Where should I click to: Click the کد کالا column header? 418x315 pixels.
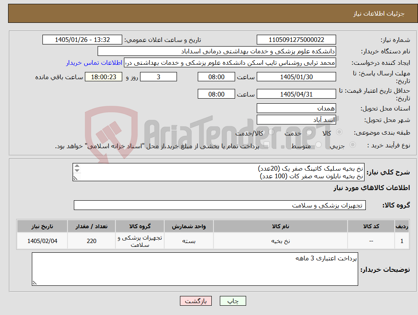pos(371,227)
